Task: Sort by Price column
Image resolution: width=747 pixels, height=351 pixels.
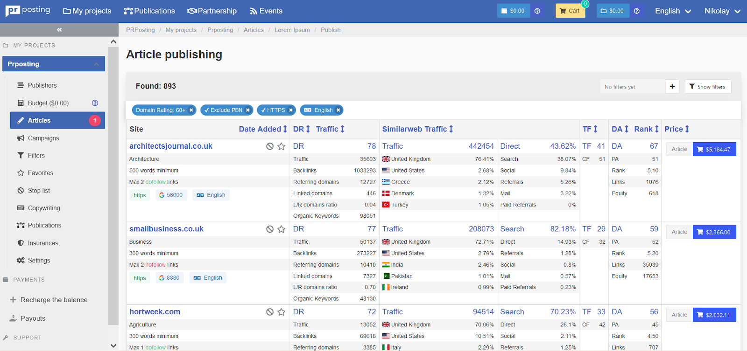Action: [x=677, y=129]
